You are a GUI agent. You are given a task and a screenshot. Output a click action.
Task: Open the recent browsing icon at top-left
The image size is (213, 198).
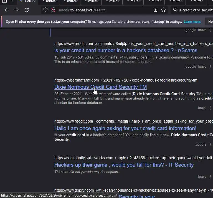(x=4, y=1)
